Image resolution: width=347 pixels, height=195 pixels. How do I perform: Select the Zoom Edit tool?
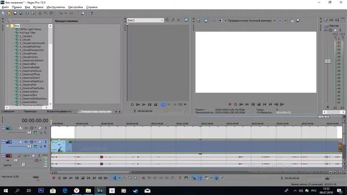(136, 178)
